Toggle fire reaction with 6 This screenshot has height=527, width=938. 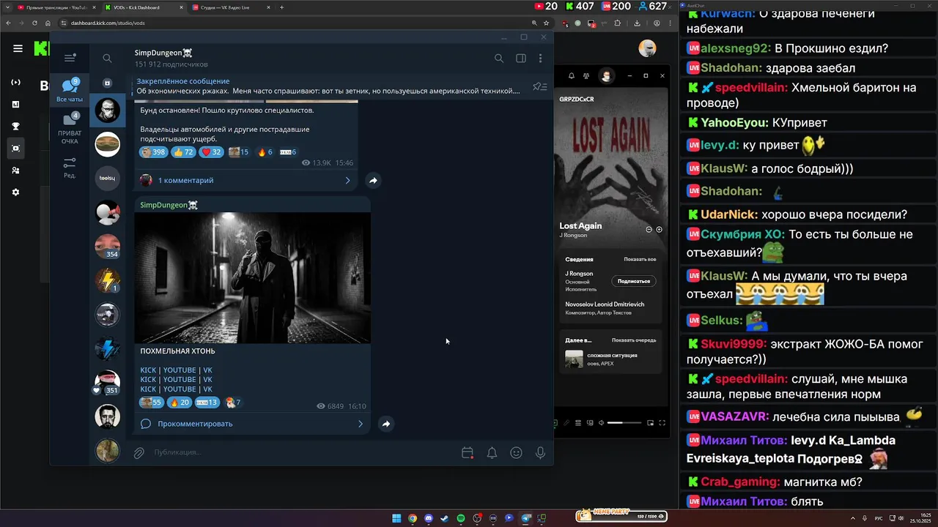(x=265, y=152)
